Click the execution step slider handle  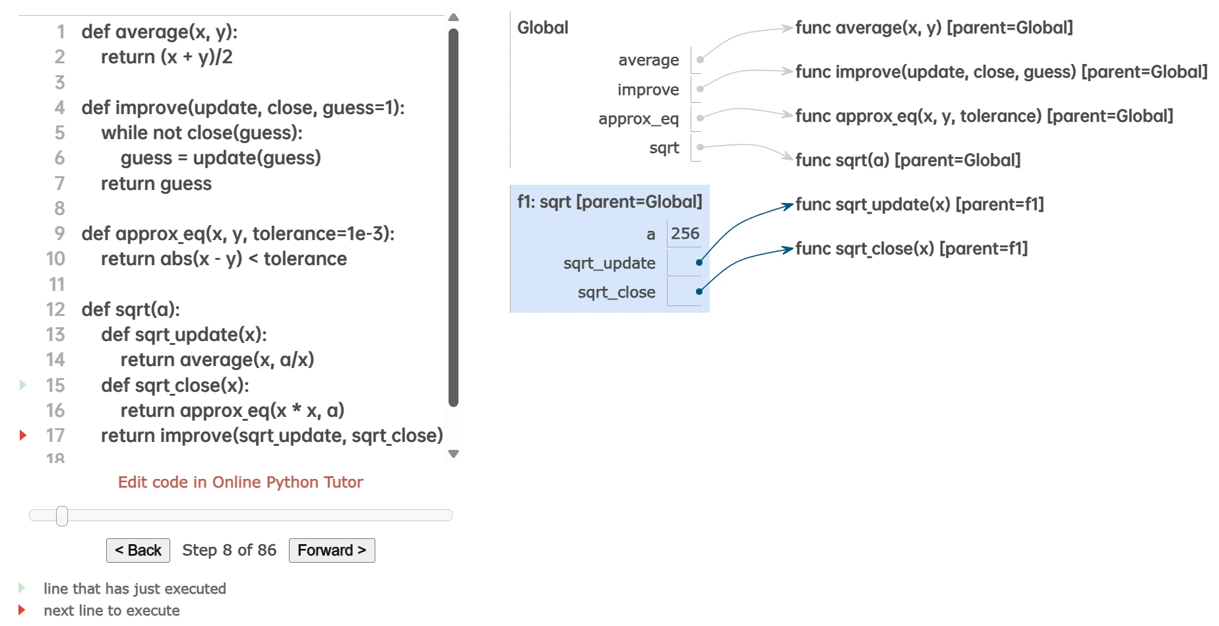[62, 516]
